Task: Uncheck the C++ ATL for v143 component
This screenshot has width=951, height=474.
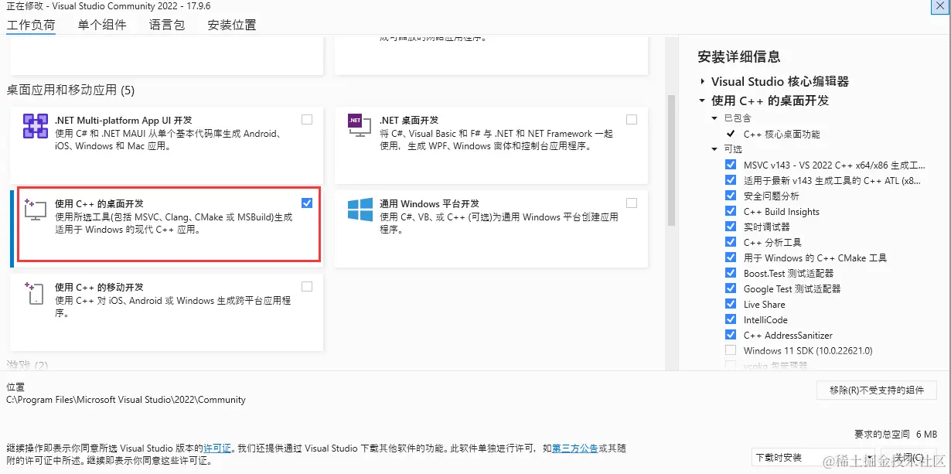Action: [x=731, y=180]
